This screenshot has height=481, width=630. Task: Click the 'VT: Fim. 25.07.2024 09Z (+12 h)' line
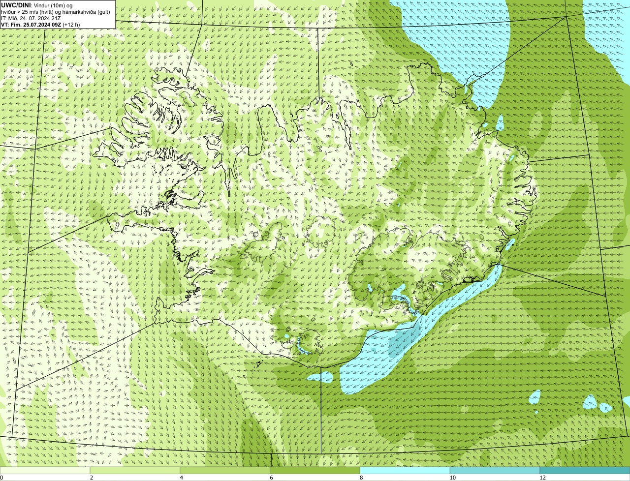[x=40, y=24]
